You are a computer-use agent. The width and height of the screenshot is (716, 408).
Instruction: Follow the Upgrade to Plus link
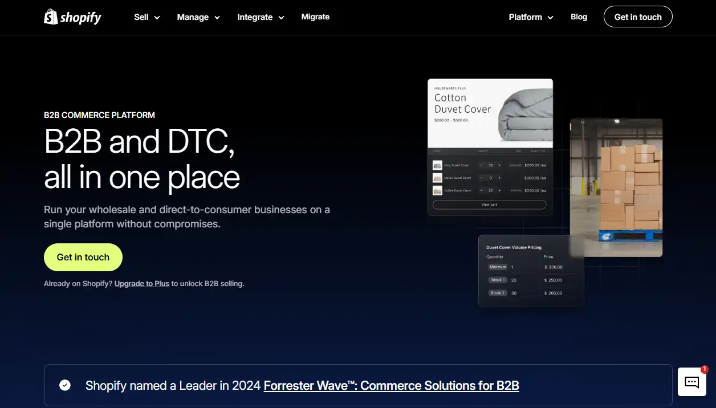142,283
